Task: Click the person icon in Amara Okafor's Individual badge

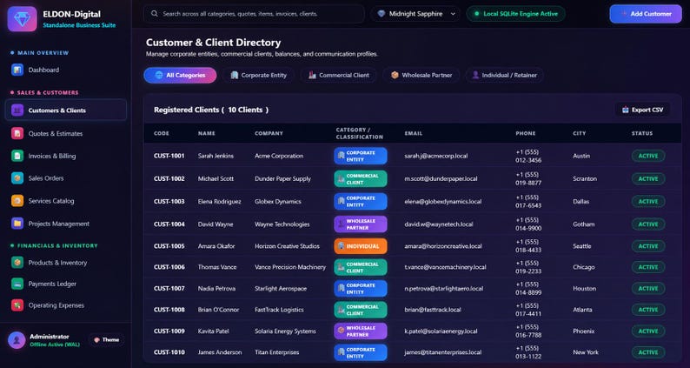Action: coord(341,246)
